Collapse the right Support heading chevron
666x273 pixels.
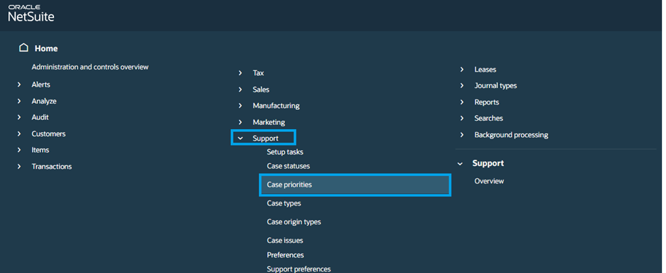pyautogui.click(x=462, y=164)
